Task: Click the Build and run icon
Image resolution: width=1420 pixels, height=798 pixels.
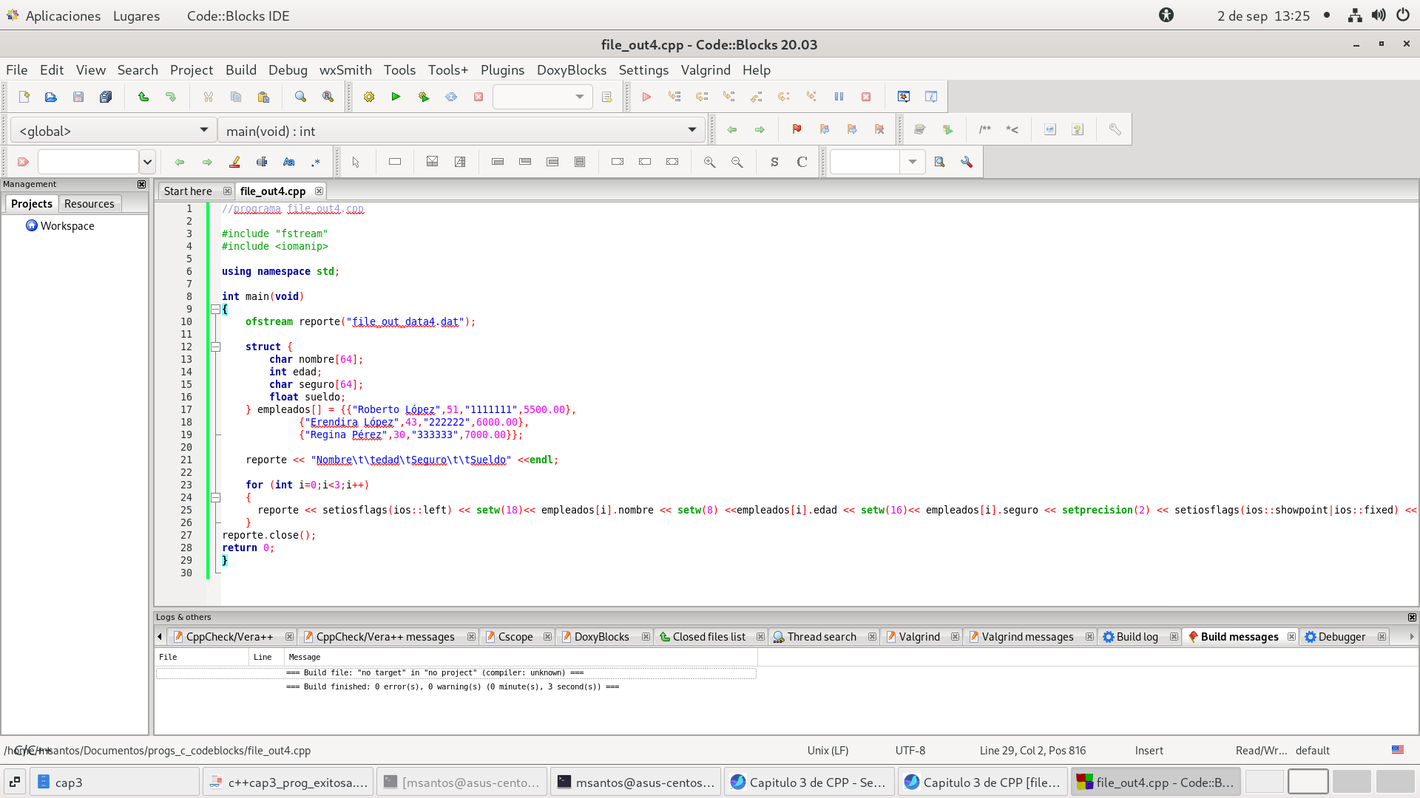Action: pyautogui.click(x=424, y=97)
